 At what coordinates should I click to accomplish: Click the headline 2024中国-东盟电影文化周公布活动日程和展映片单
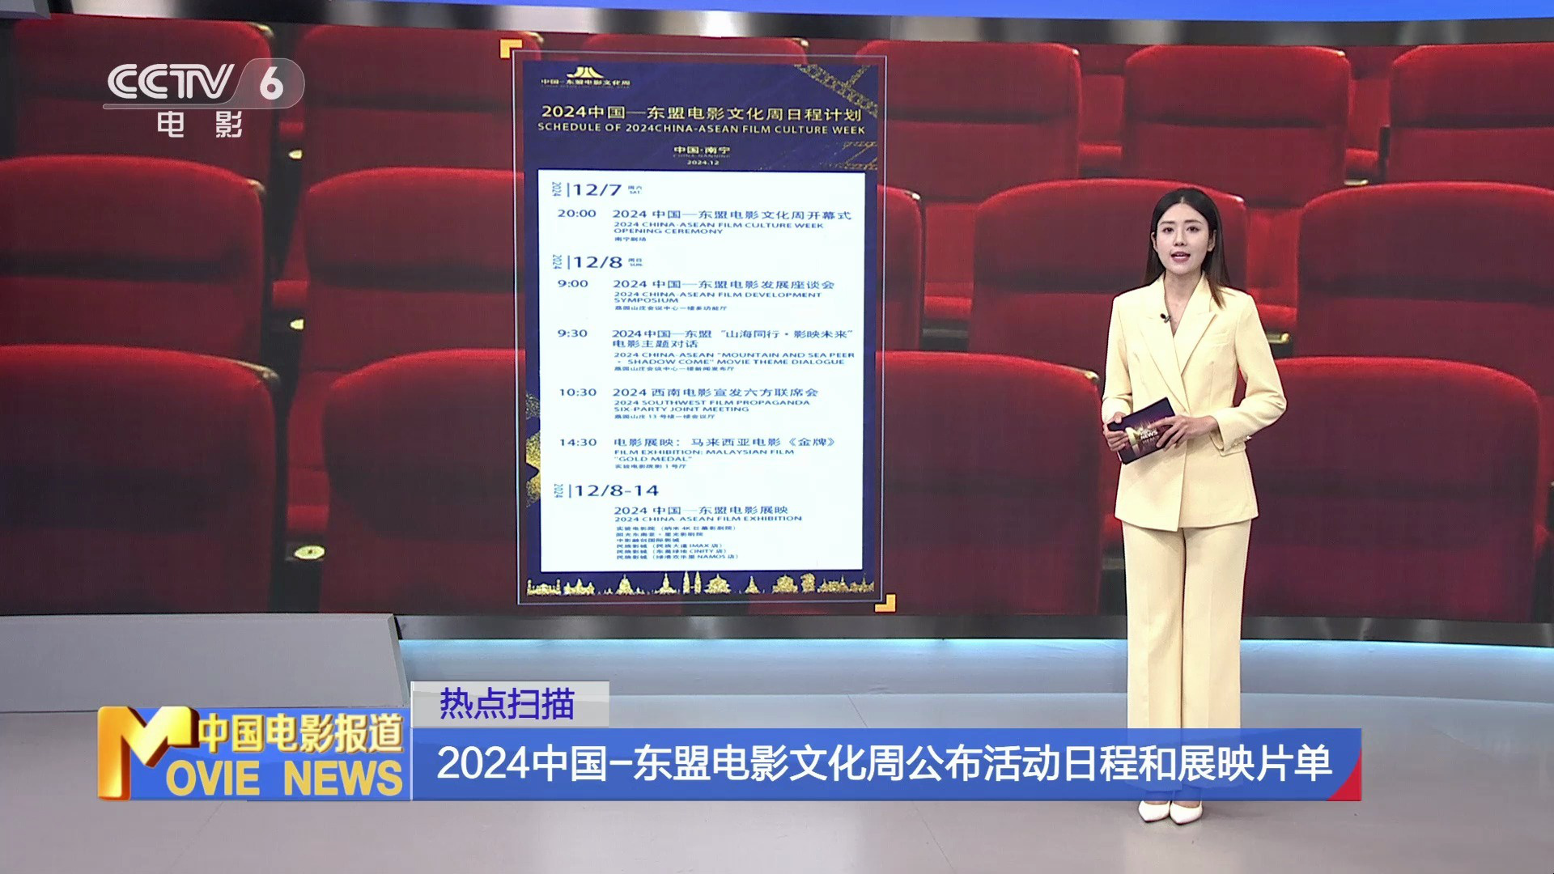[x=884, y=764]
